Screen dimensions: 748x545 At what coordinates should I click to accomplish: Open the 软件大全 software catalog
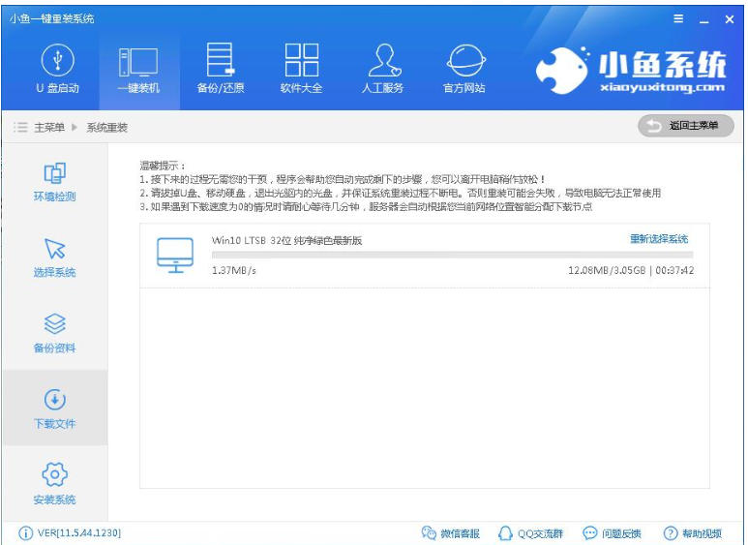point(302,69)
